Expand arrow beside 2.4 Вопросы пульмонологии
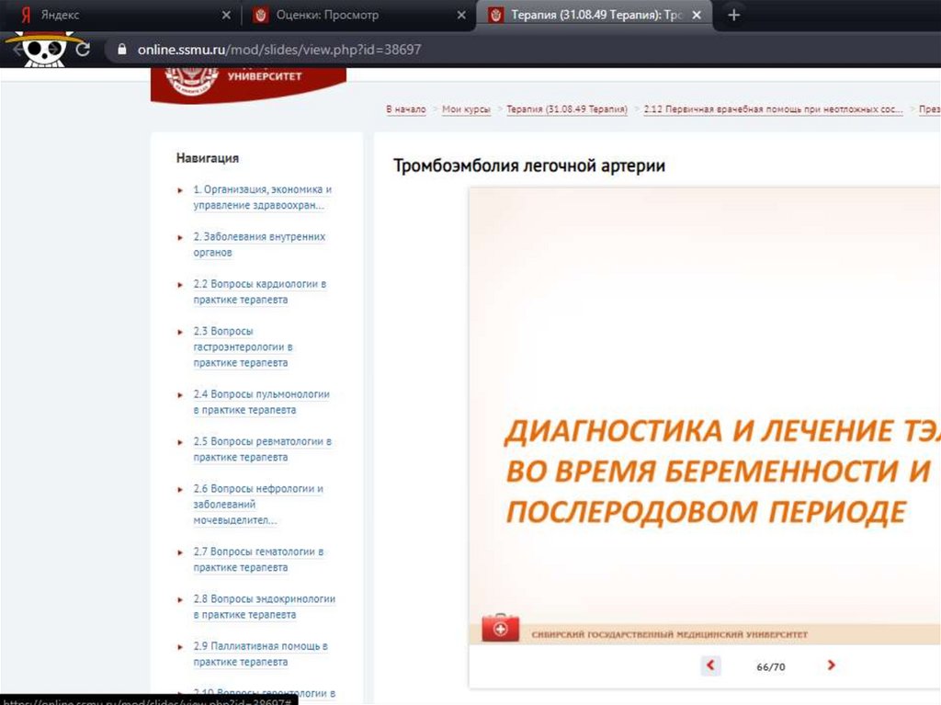The width and height of the screenshot is (941, 705). (180, 395)
